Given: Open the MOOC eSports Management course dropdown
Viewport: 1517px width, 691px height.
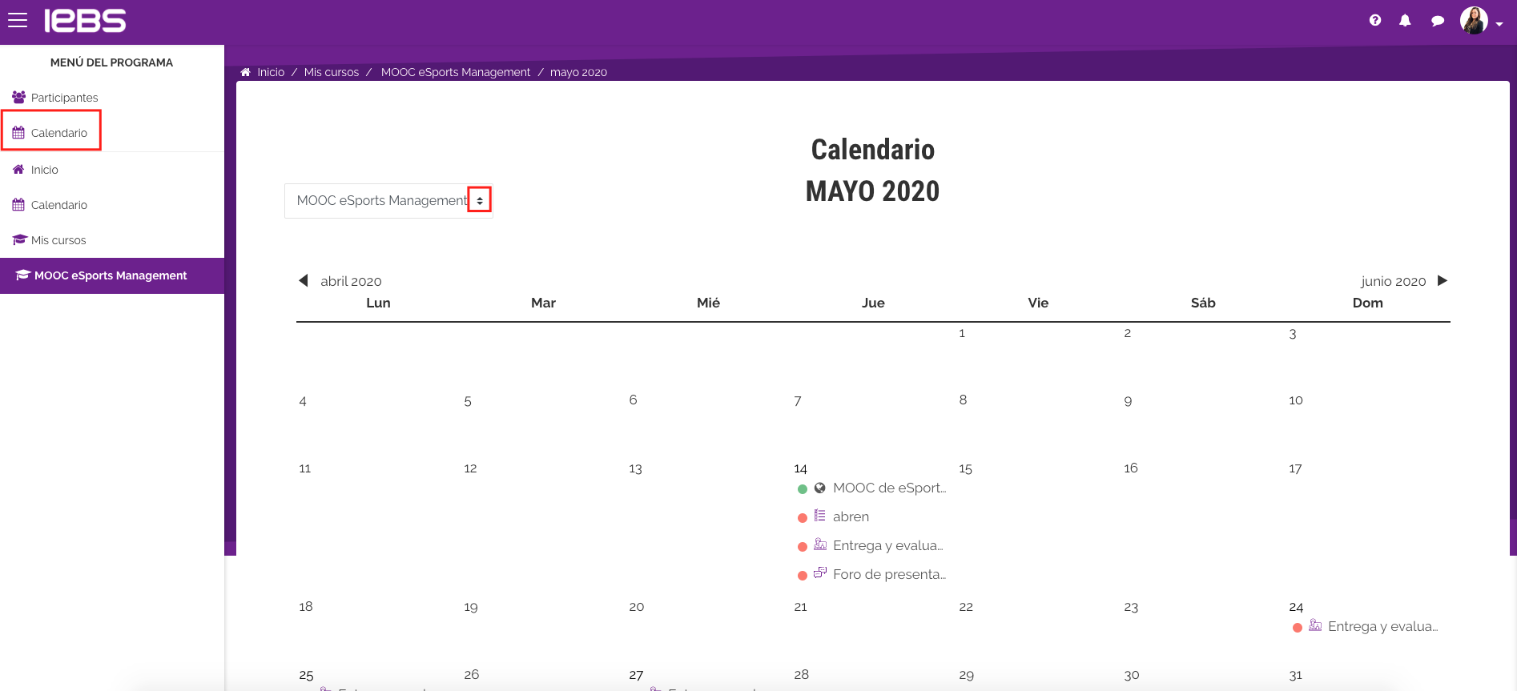Looking at the screenshot, I should pyautogui.click(x=388, y=201).
